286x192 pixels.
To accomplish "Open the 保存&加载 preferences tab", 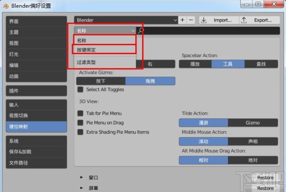I will point(36,152).
